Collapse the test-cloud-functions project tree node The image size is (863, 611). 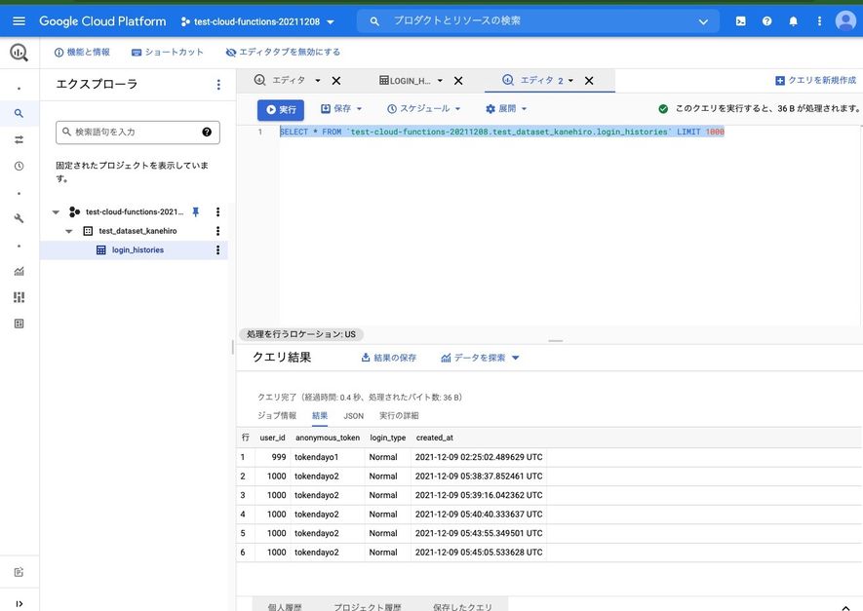[56, 212]
